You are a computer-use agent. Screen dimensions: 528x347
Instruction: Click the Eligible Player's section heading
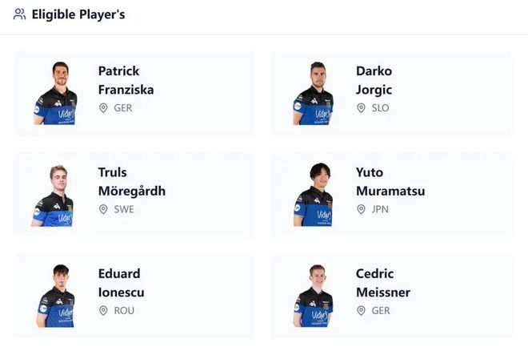(78, 14)
